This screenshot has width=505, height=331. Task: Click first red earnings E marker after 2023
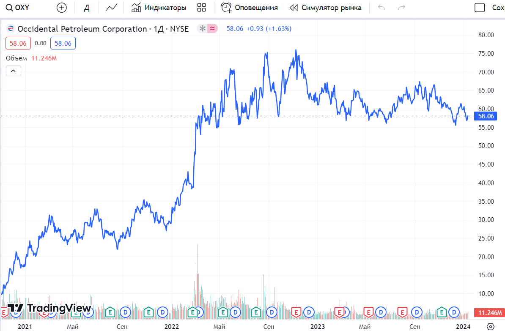339,312
